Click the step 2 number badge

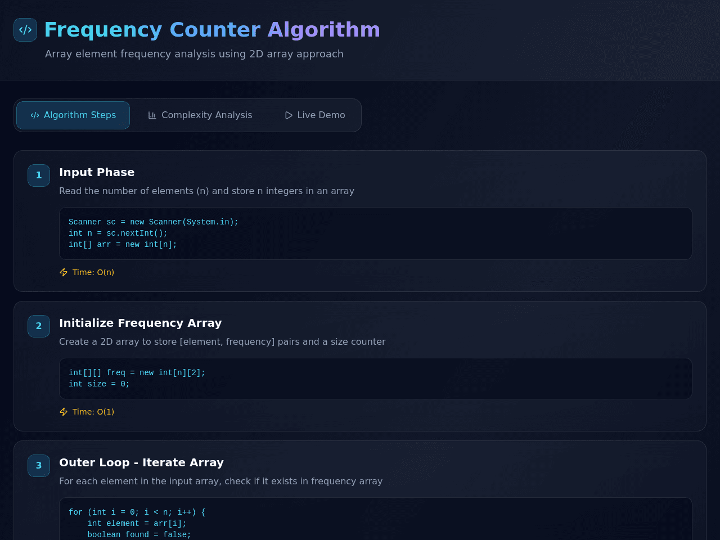(39, 326)
